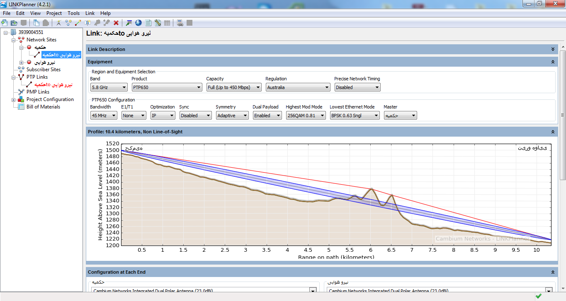Open the Edit menu
The image size is (566, 301).
20,13
